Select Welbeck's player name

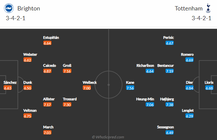90,82
